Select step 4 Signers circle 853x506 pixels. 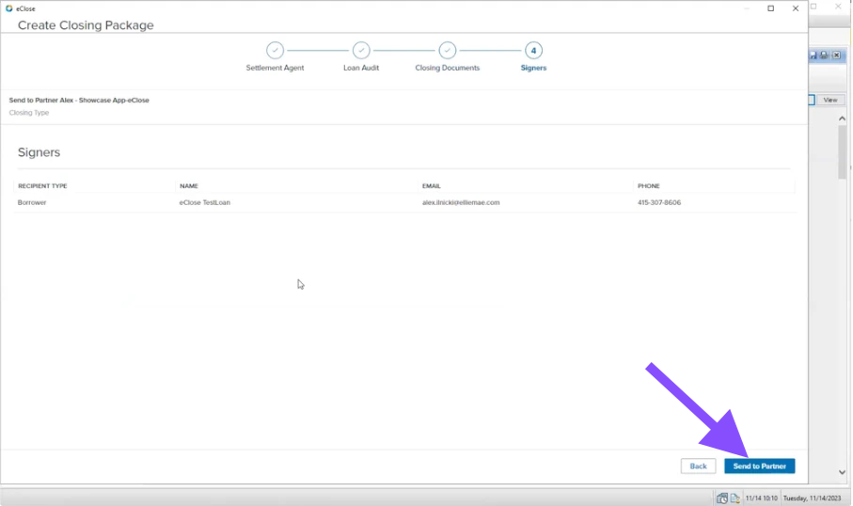click(x=533, y=50)
